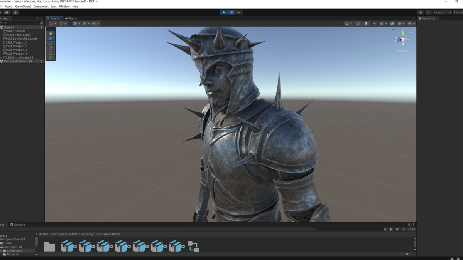Image resolution: width=463 pixels, height=260 pixels.
Task: Select the Scale tool in Scene toolbar
Action: coord(51,48)
